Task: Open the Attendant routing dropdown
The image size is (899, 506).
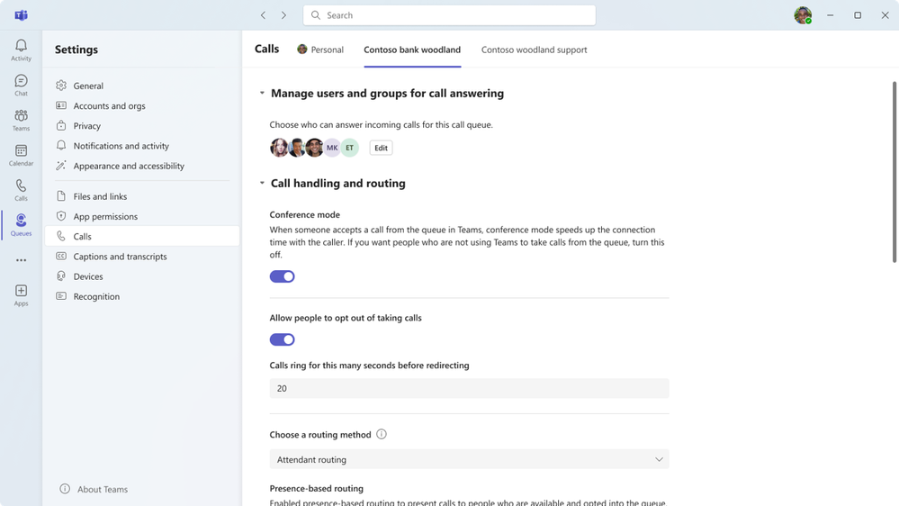Action: pos(469,459)
